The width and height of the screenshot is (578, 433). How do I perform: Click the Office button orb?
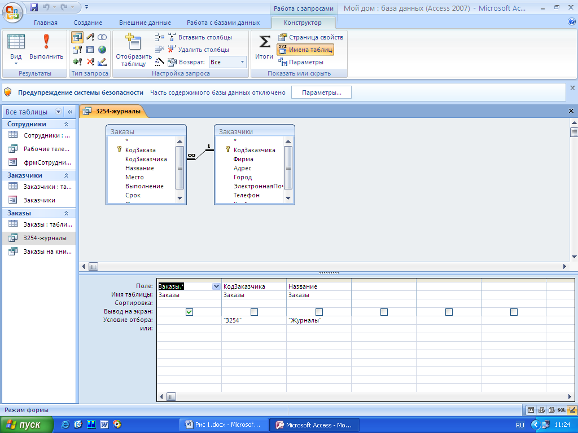click(12, 12)
